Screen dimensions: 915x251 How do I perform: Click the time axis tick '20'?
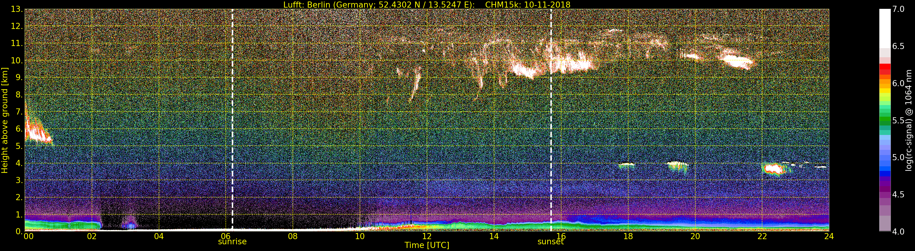[x=695, y=236]
